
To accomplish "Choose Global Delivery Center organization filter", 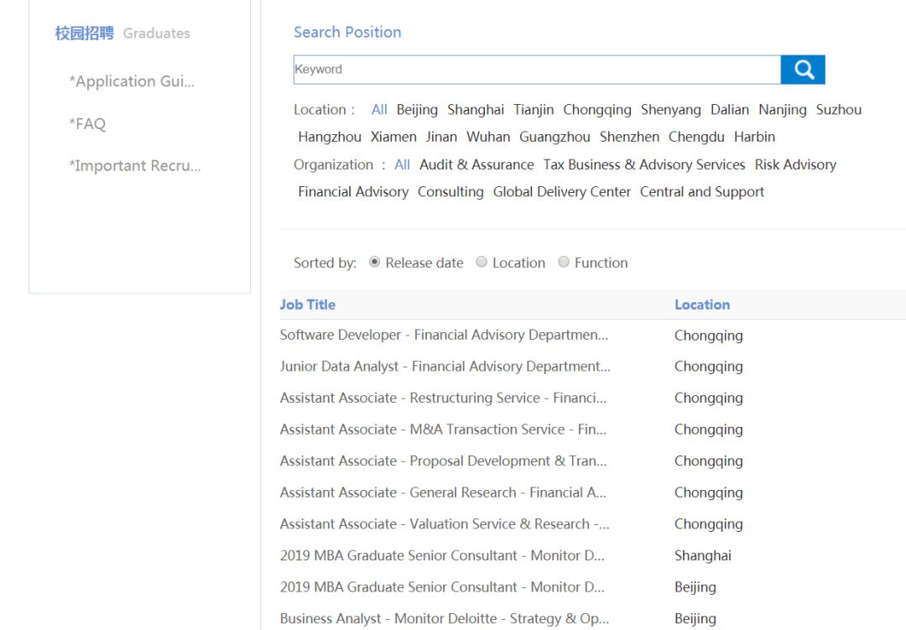I will pos(561,192).
